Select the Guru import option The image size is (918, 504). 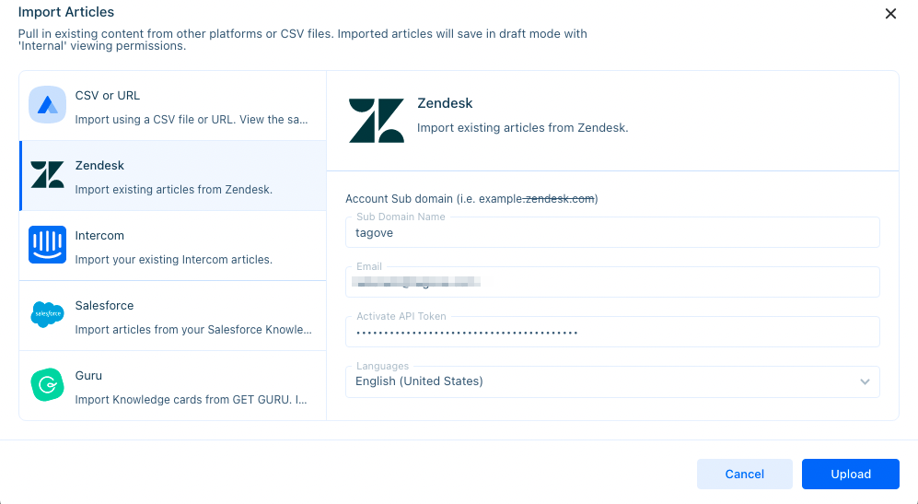(x=173, y=386)
